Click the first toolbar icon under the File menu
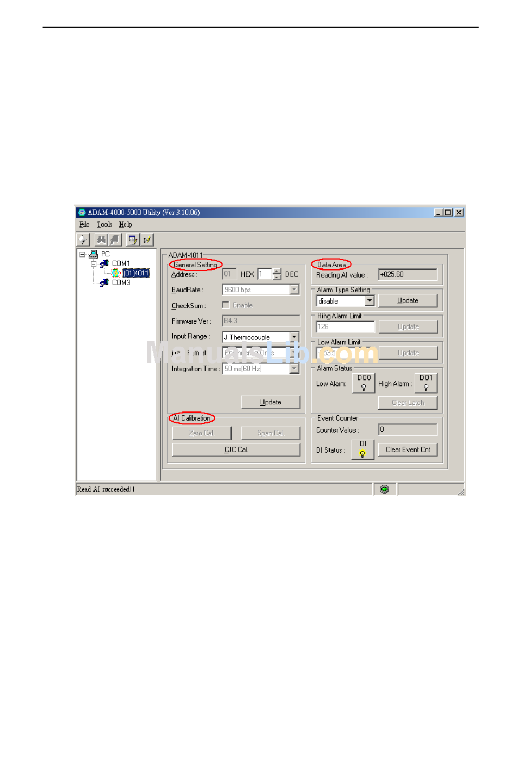Screen dimensions: 517x764 [x=82, y=239]
